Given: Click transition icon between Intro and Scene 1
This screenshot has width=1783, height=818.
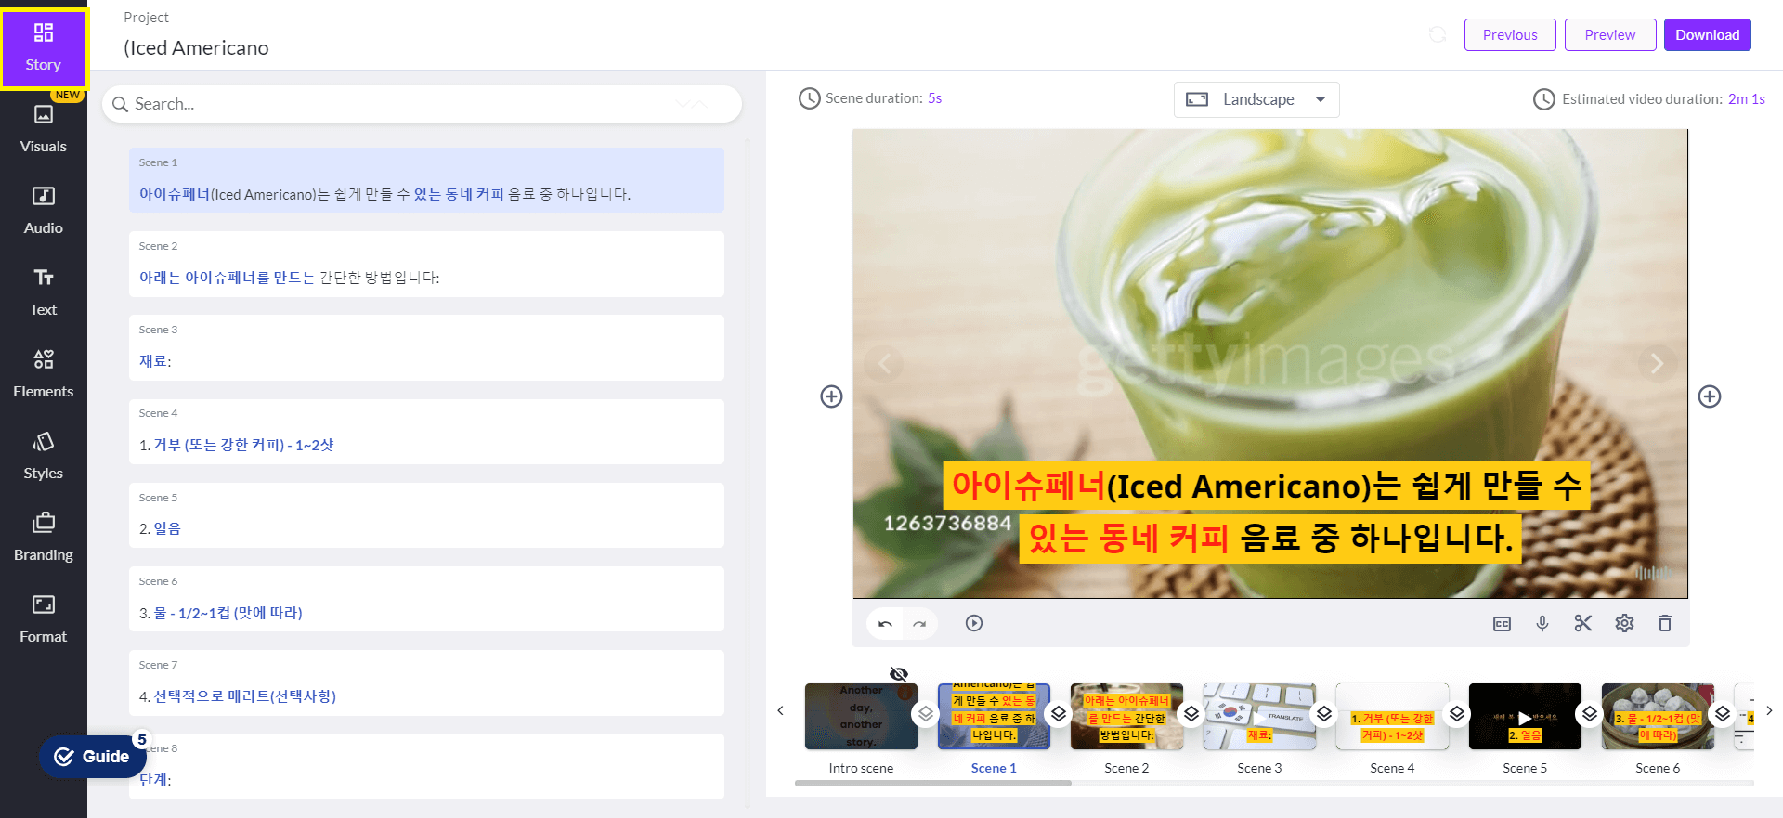Looking at the screenshot, I should coord(926,714).
